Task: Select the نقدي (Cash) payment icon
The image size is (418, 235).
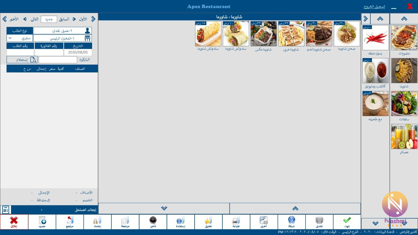Action: pos(319,222)
